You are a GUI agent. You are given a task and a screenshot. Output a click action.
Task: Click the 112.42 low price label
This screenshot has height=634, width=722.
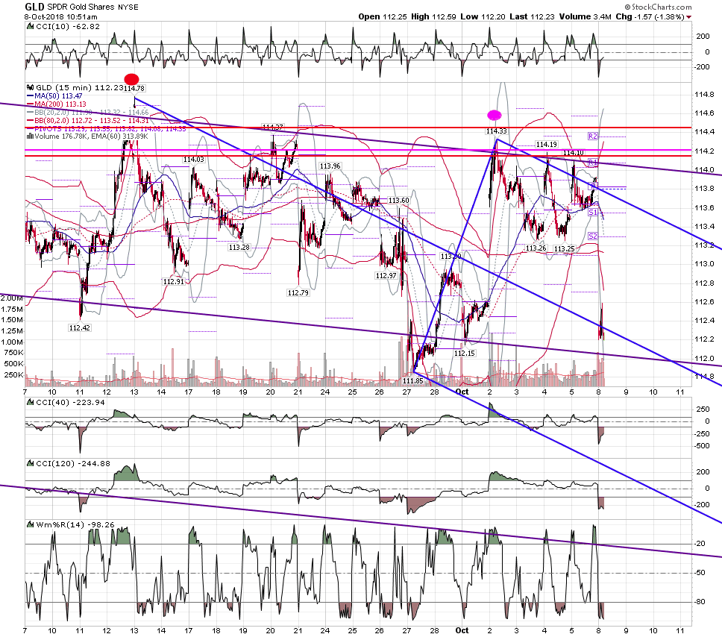80,328
